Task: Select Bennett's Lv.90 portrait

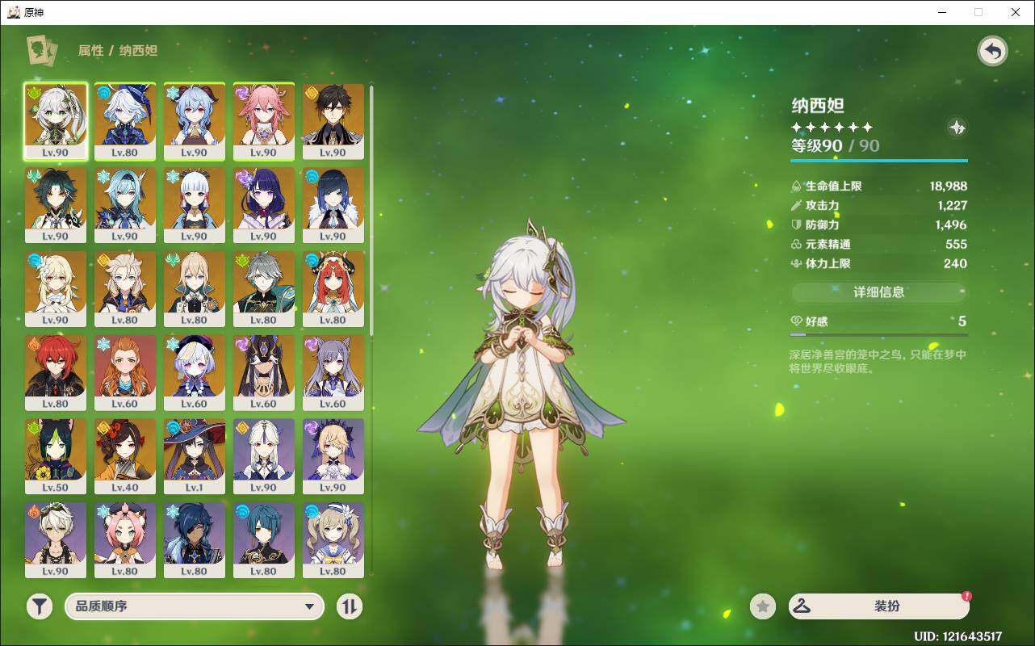Action: coord(56,541)
